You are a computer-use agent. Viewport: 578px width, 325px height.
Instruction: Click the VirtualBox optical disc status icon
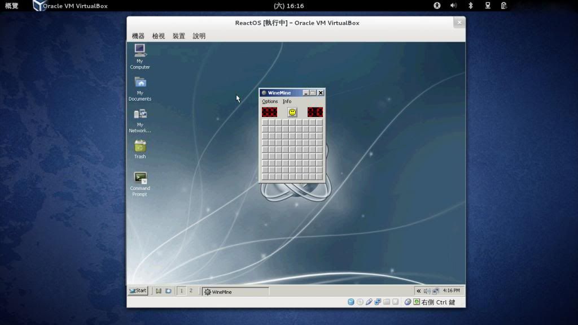pyautogui.click(x=360, y=302)
